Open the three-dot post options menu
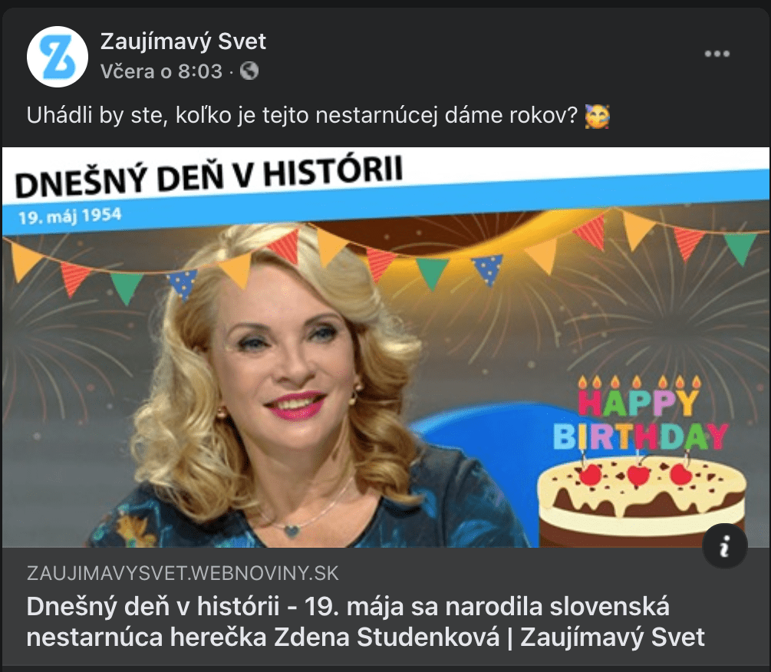This screenshot has width=771, height=672. pyautogui.click(x=717, y=54)
